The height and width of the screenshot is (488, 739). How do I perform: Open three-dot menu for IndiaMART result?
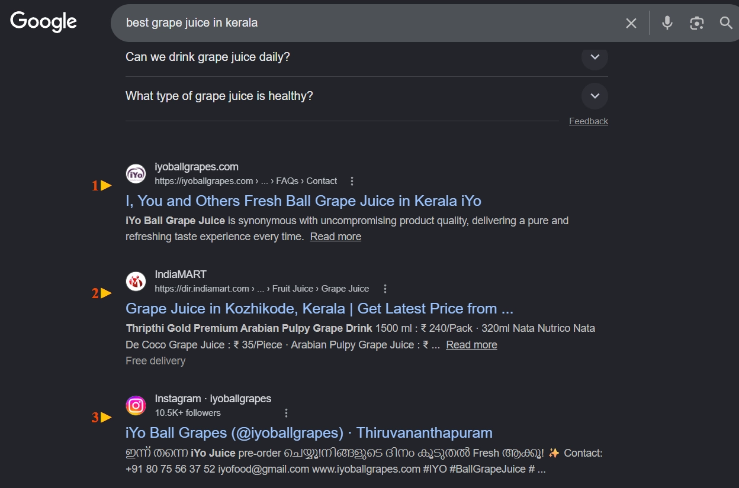385,289
